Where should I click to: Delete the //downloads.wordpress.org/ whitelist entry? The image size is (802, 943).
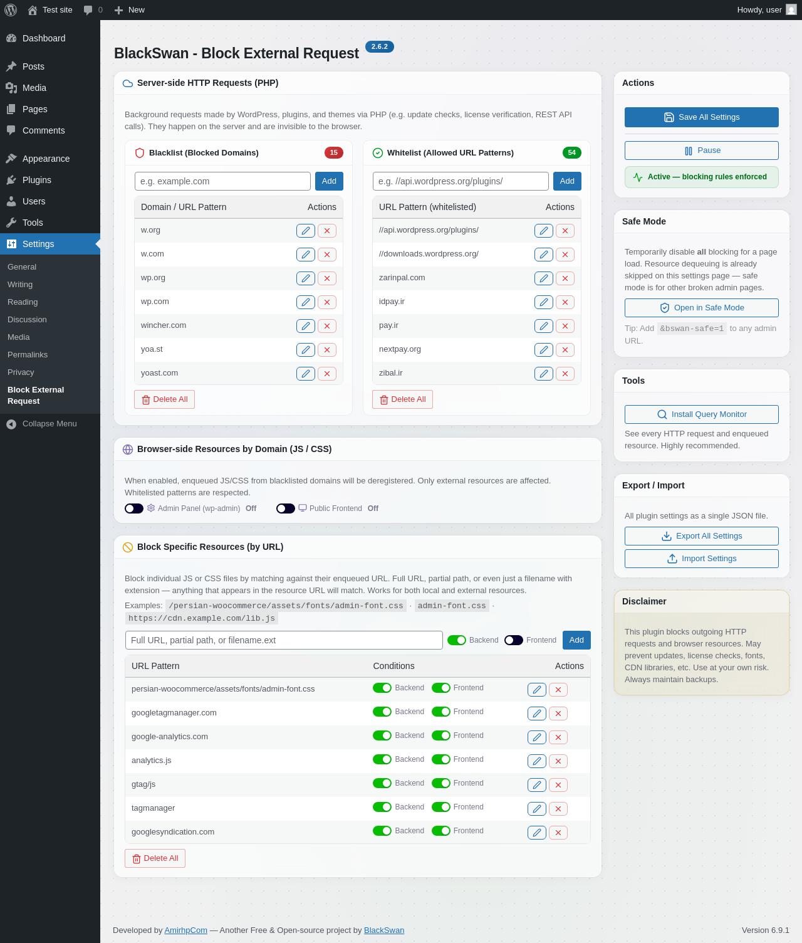pos(565,255)
